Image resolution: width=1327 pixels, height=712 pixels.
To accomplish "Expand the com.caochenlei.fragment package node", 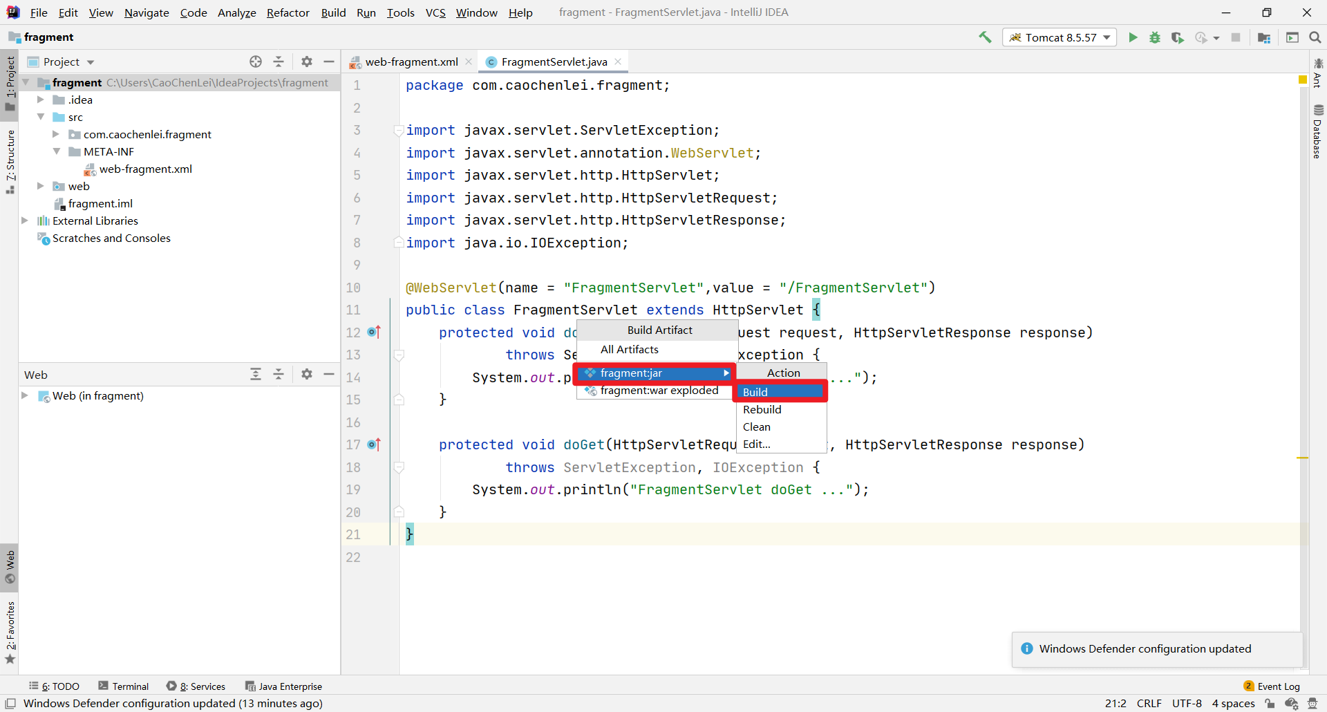I will (x=56, y=134).
